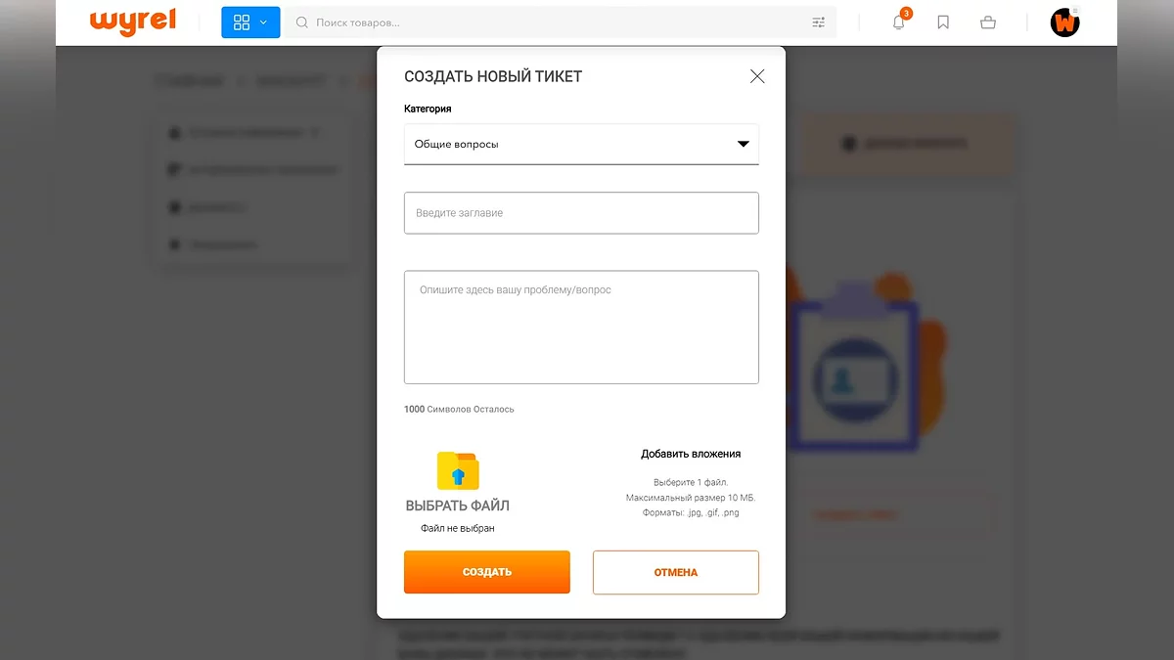Click the search magnifier icon
This screenshot has width=1174, height=660.
pyautogui.click(x=302, y=22)
